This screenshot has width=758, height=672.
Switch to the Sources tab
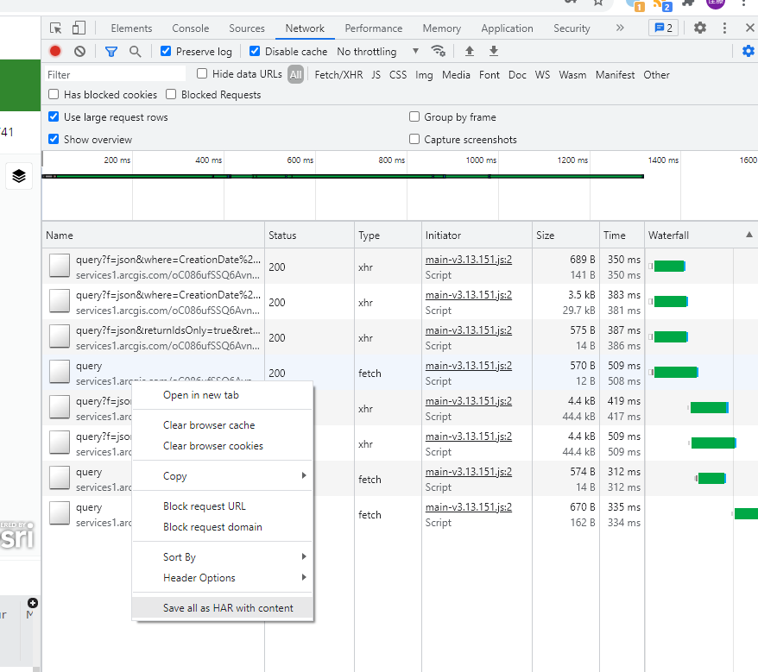(x=247, y=28)
